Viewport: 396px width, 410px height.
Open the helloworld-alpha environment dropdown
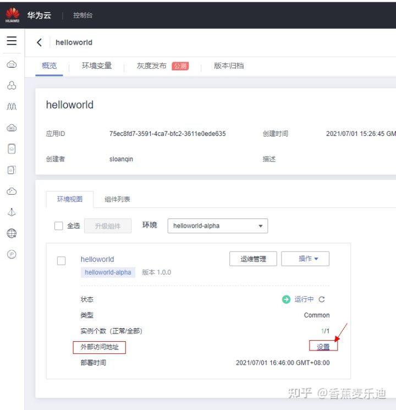coord(218,226)
